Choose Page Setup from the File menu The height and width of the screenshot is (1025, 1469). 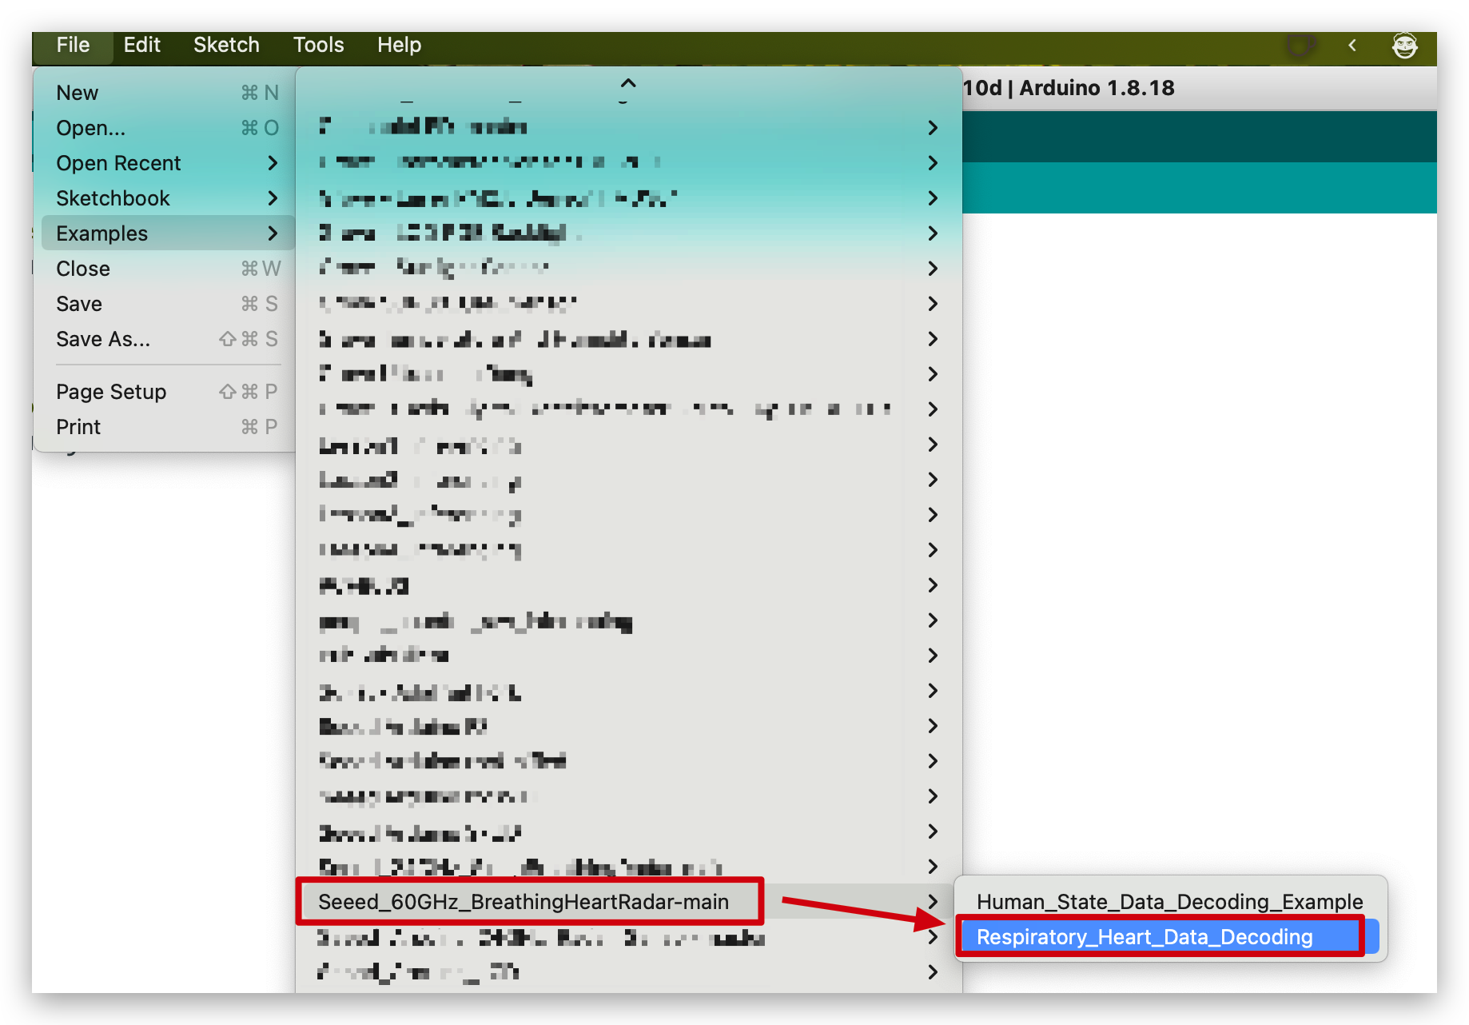coord(166,392)
